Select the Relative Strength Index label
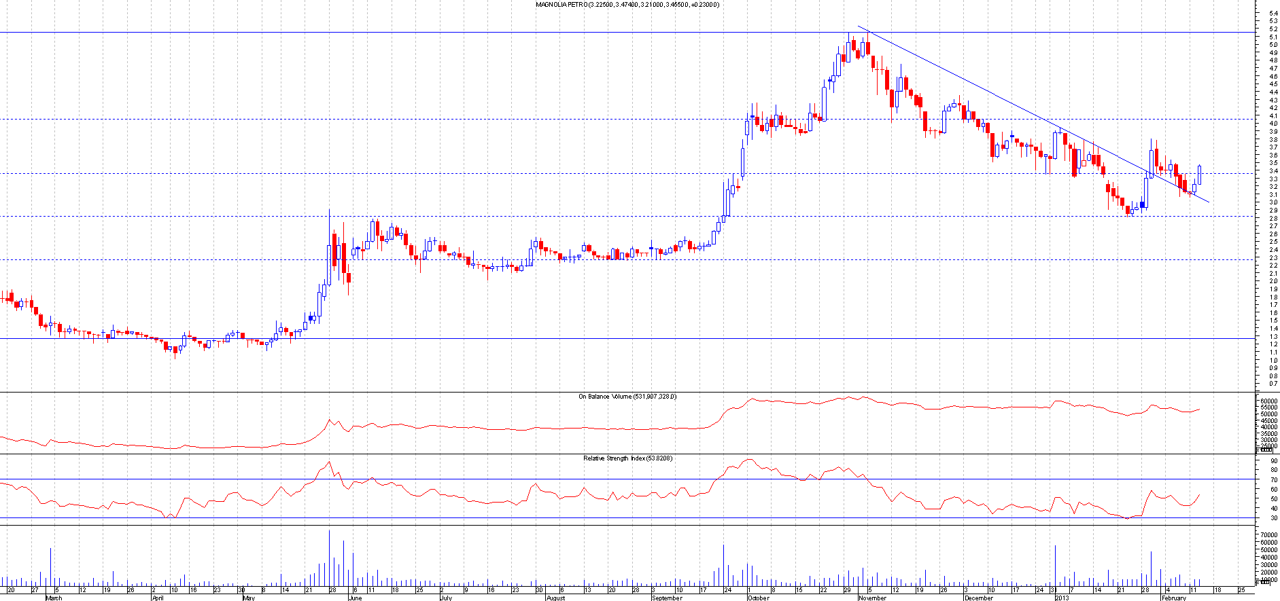The height and width of the screenshot is (601, 1280). (627, 458)
